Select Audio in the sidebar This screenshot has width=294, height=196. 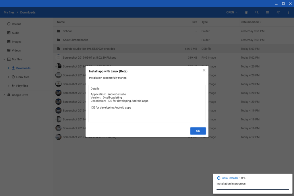[26, 33]
